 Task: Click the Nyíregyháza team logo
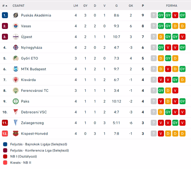[x=16, y=47]
